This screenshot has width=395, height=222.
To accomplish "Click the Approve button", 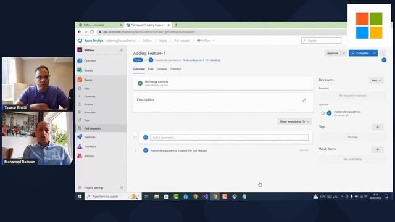I will (x=333, y=53).
